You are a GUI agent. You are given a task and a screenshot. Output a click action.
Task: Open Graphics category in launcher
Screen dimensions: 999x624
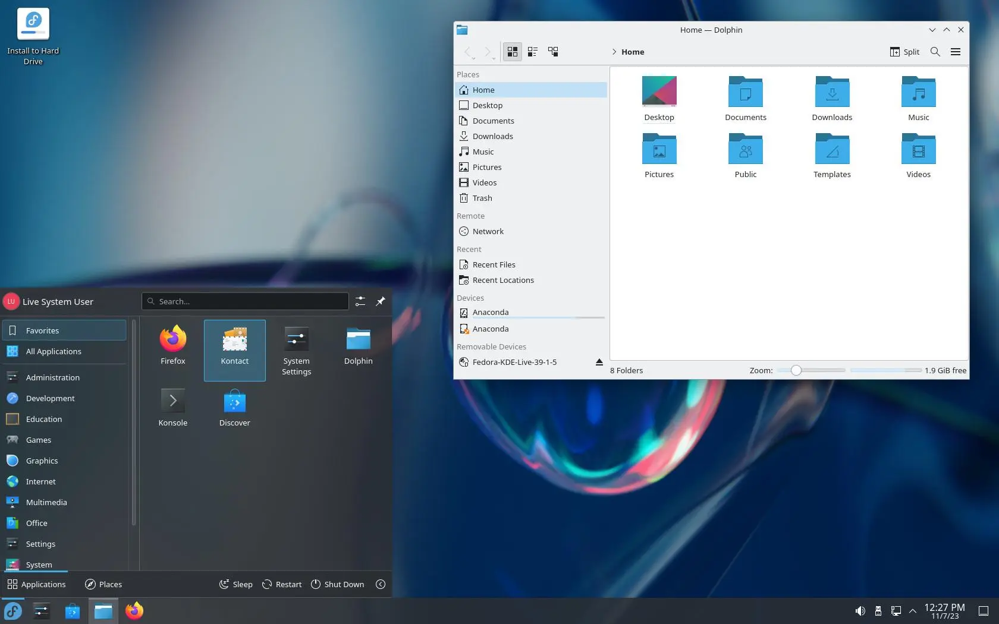(64, 461)
